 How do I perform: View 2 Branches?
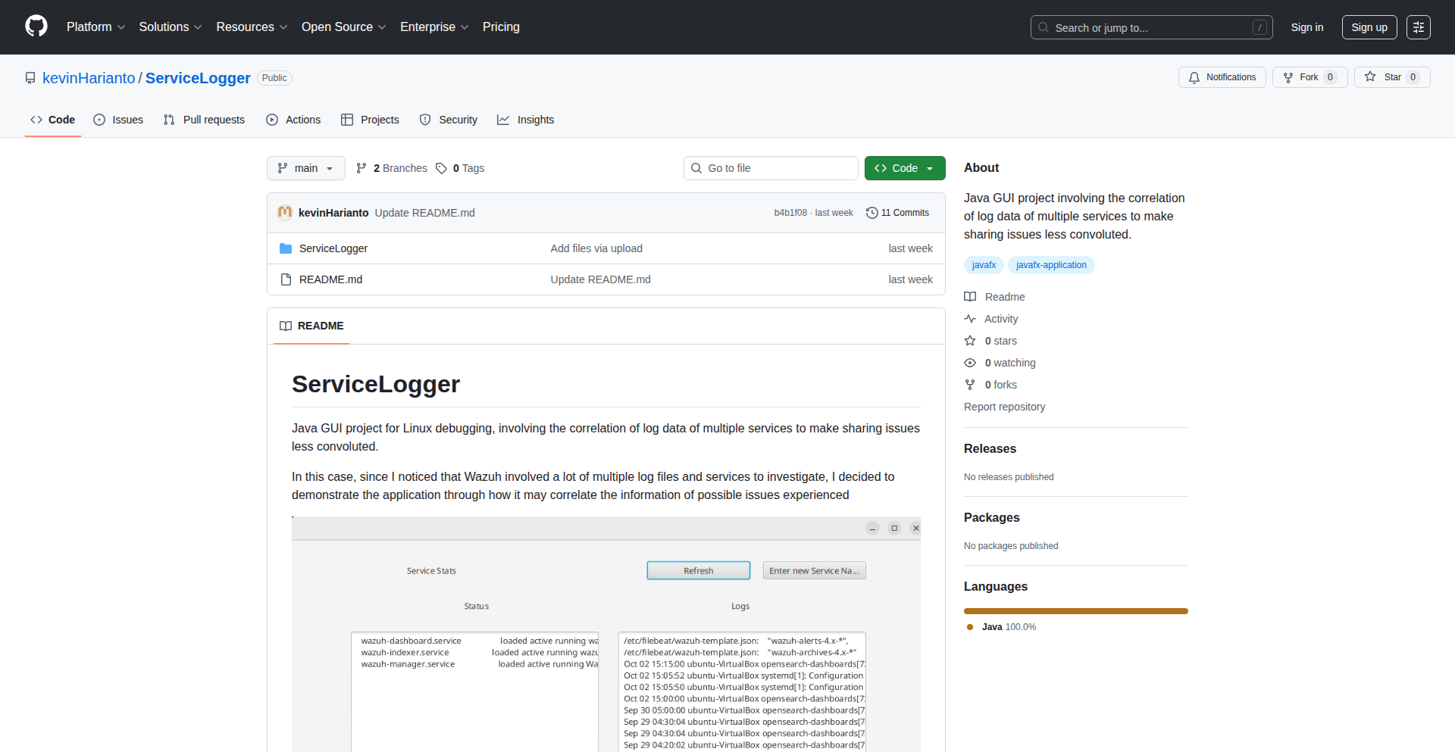pos(392,168)
